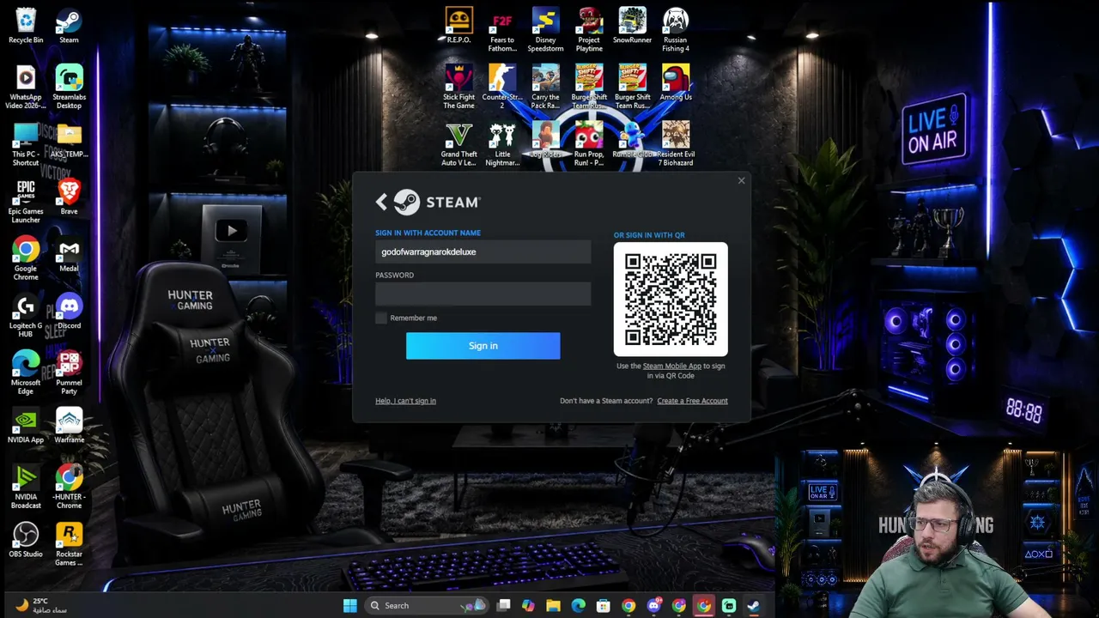This screenshot has width=1099, height=618.
Task: Switch to Discord in the taskbar
Action: click(x=653, y=606)
